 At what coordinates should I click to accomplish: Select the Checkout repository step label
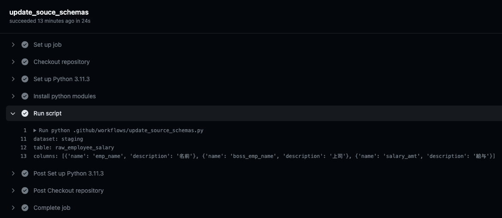tap(61, 62)
